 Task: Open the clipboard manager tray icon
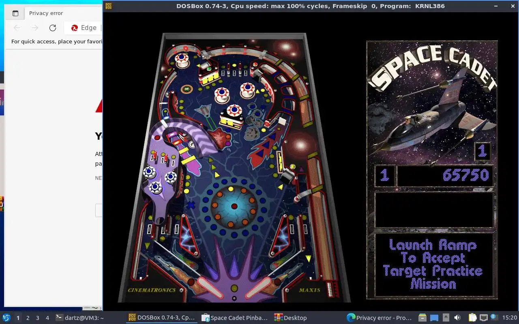472,318
